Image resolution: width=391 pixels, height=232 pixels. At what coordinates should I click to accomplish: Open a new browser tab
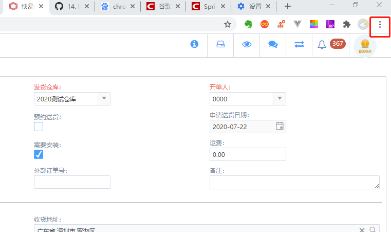[x=288, y=7]
